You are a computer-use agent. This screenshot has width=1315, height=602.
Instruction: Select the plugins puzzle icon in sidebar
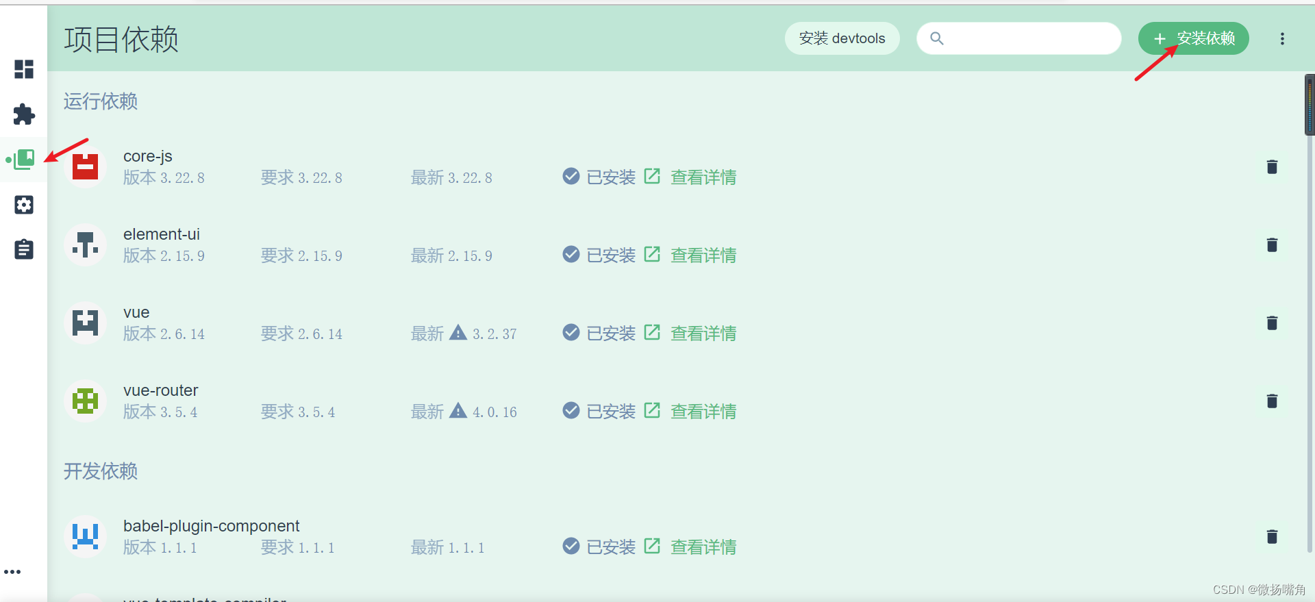[24, 114]
